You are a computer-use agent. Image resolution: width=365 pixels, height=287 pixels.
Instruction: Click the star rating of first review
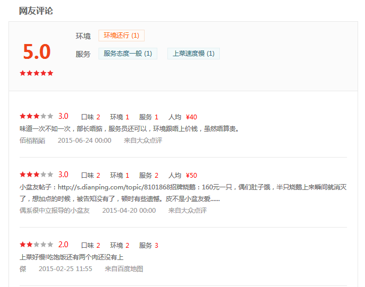pyautogui.click(x=37, y=116)
